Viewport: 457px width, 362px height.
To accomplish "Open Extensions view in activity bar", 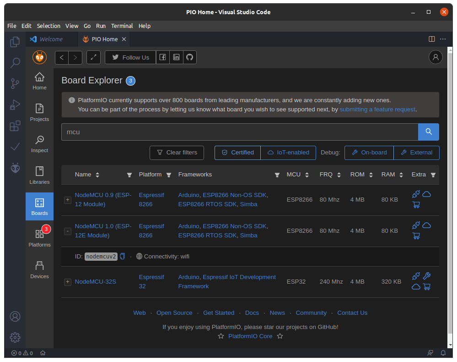I will [x=15, y=126].
